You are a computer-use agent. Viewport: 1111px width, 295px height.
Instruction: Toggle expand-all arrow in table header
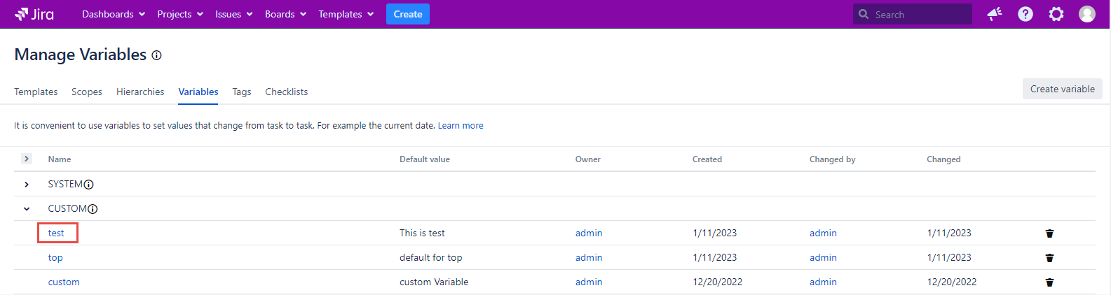[x=27, y=159]
